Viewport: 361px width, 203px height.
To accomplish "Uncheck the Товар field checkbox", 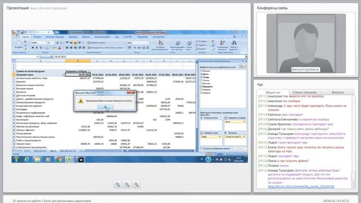I will click(201, 77).
